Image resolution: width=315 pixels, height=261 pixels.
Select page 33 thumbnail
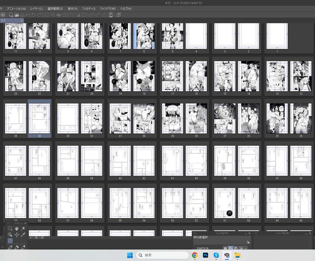[x=68, y=118]
